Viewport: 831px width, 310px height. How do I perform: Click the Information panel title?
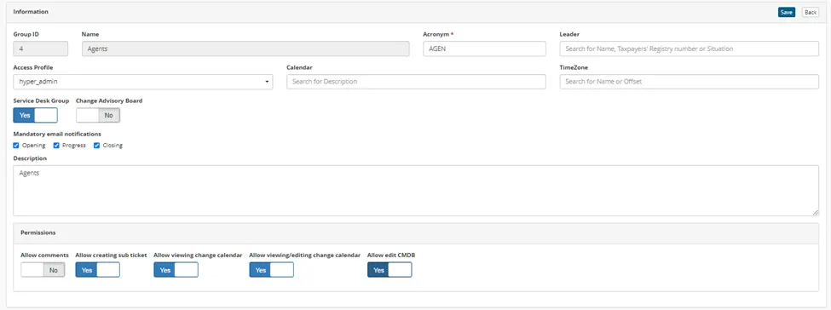tap(30, 12)
